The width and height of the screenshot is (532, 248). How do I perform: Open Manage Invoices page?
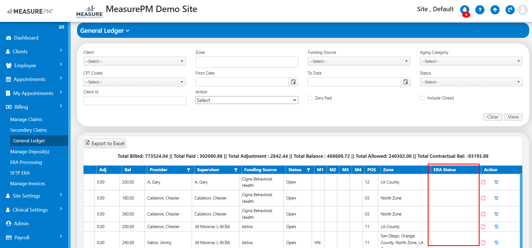[x=28, y=184]
